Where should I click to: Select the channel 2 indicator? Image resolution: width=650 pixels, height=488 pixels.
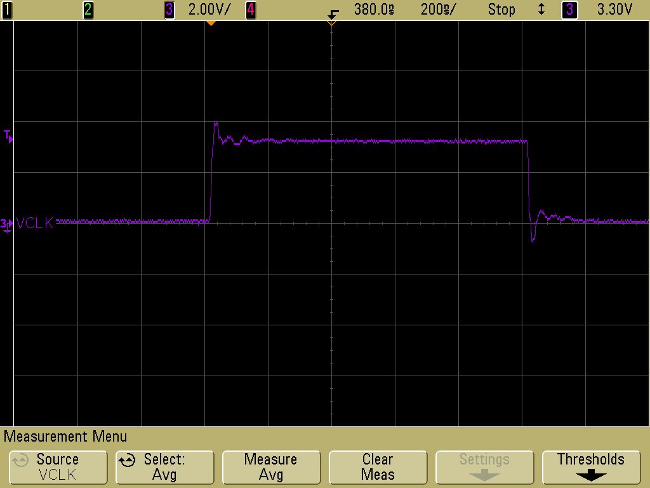pos(88,10)
